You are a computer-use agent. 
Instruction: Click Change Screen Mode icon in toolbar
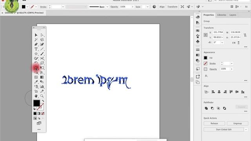(39, 123)
